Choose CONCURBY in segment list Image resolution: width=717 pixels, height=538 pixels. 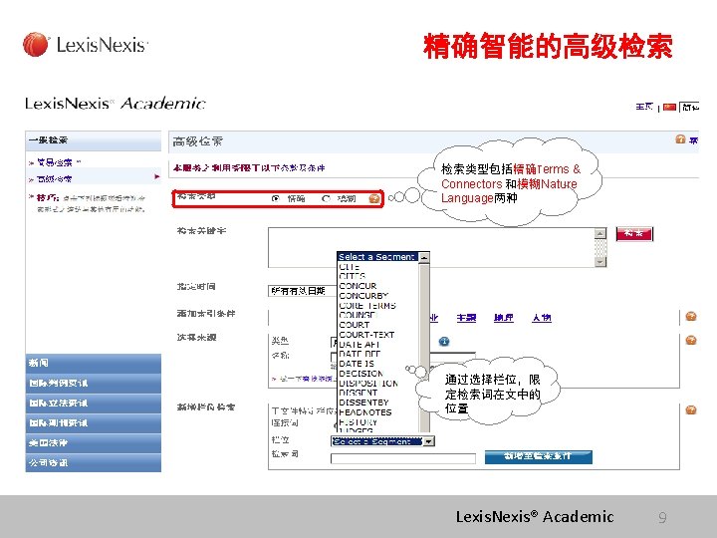363,296
